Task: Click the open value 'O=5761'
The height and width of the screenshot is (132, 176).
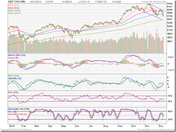Action: coord(49,2)
